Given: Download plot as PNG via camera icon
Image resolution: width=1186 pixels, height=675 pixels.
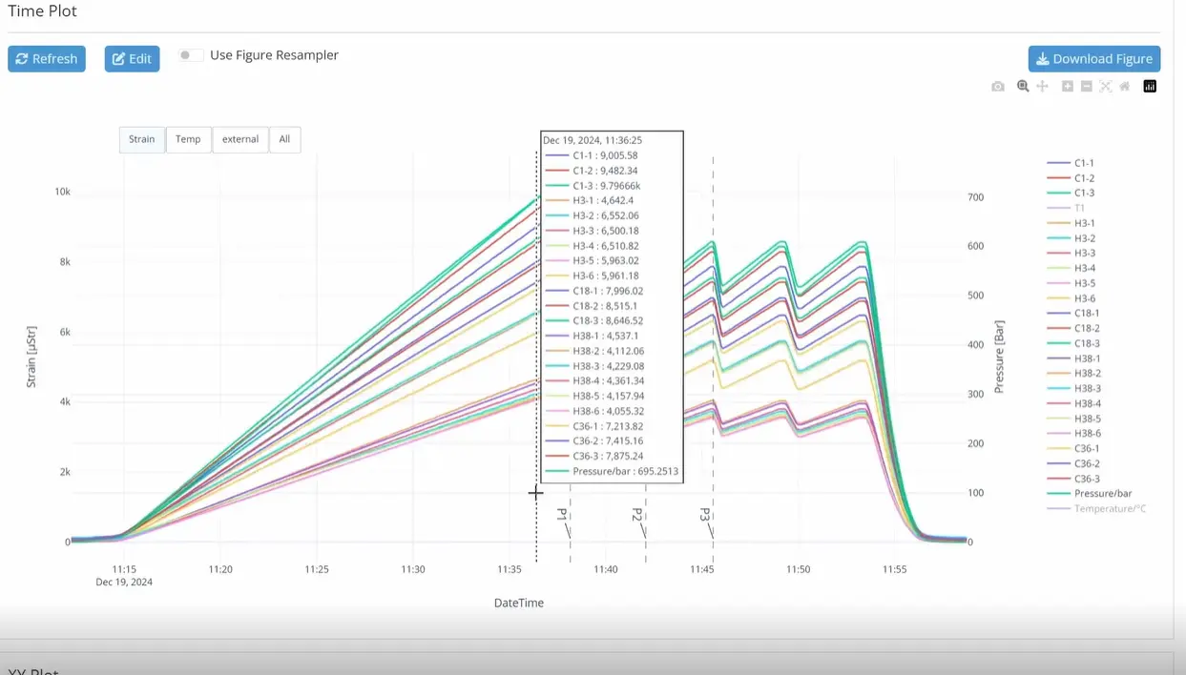Looking at the screenshot, I should (998, 87).
